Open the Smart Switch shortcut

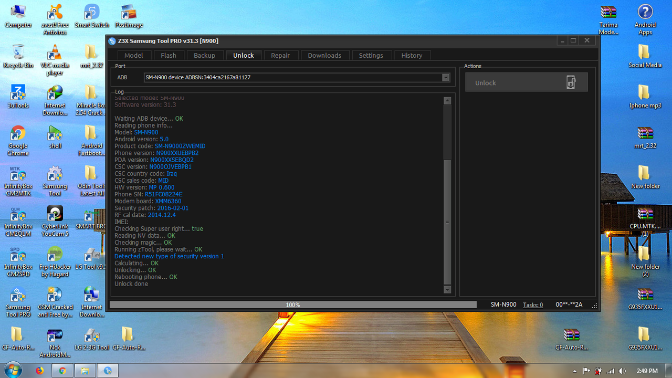tap(91, 16)
